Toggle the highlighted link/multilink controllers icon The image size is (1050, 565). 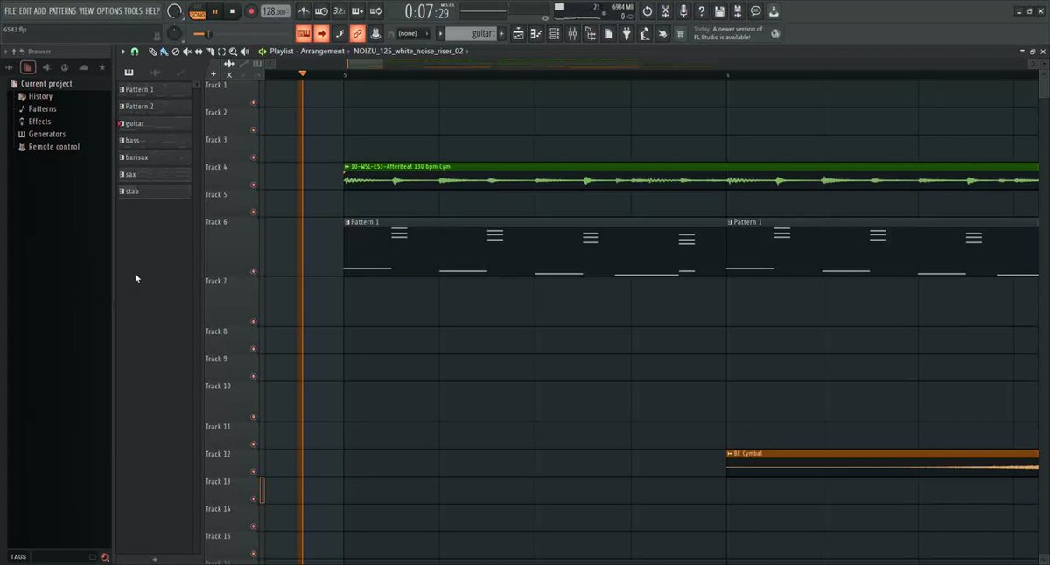coord(357,33)
